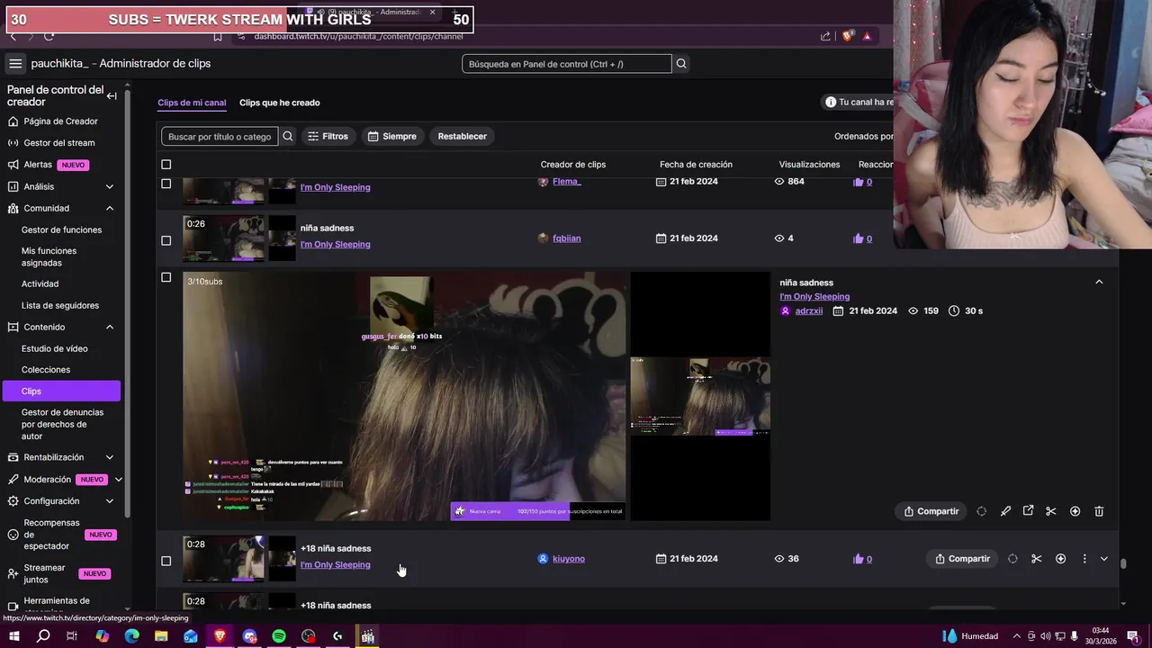Screen dimensions: 1152x648
Task: Share page via address bar share icon
Action: pos(825,36)
